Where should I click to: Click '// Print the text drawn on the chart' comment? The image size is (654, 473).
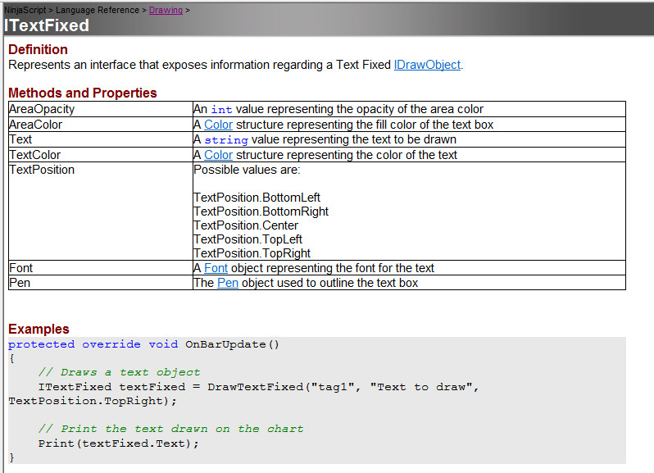[x=171, y=429]
